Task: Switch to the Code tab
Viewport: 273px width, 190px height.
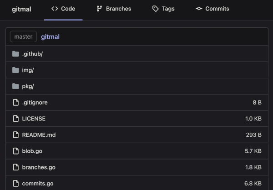Action: pos(63,9)
